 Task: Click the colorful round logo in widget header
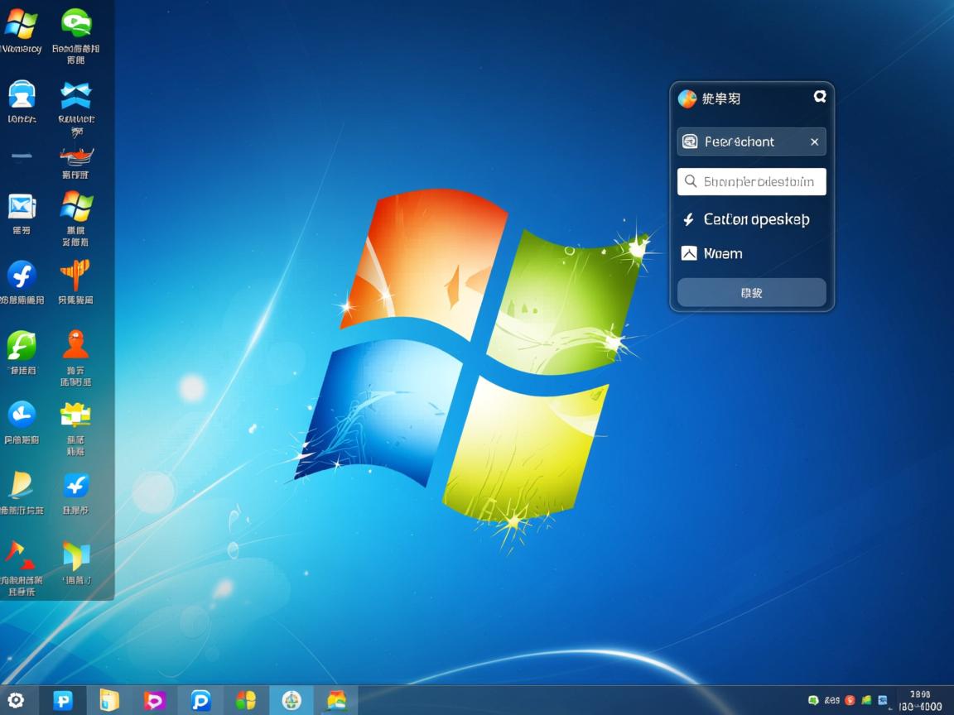click(687, 98)
